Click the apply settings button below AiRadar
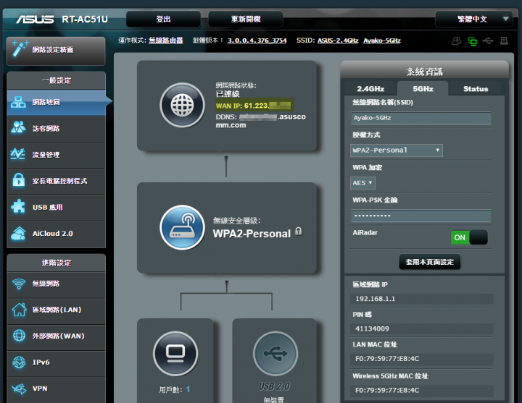The height and width of the screenshot is (403, 522). click(429, 262)
